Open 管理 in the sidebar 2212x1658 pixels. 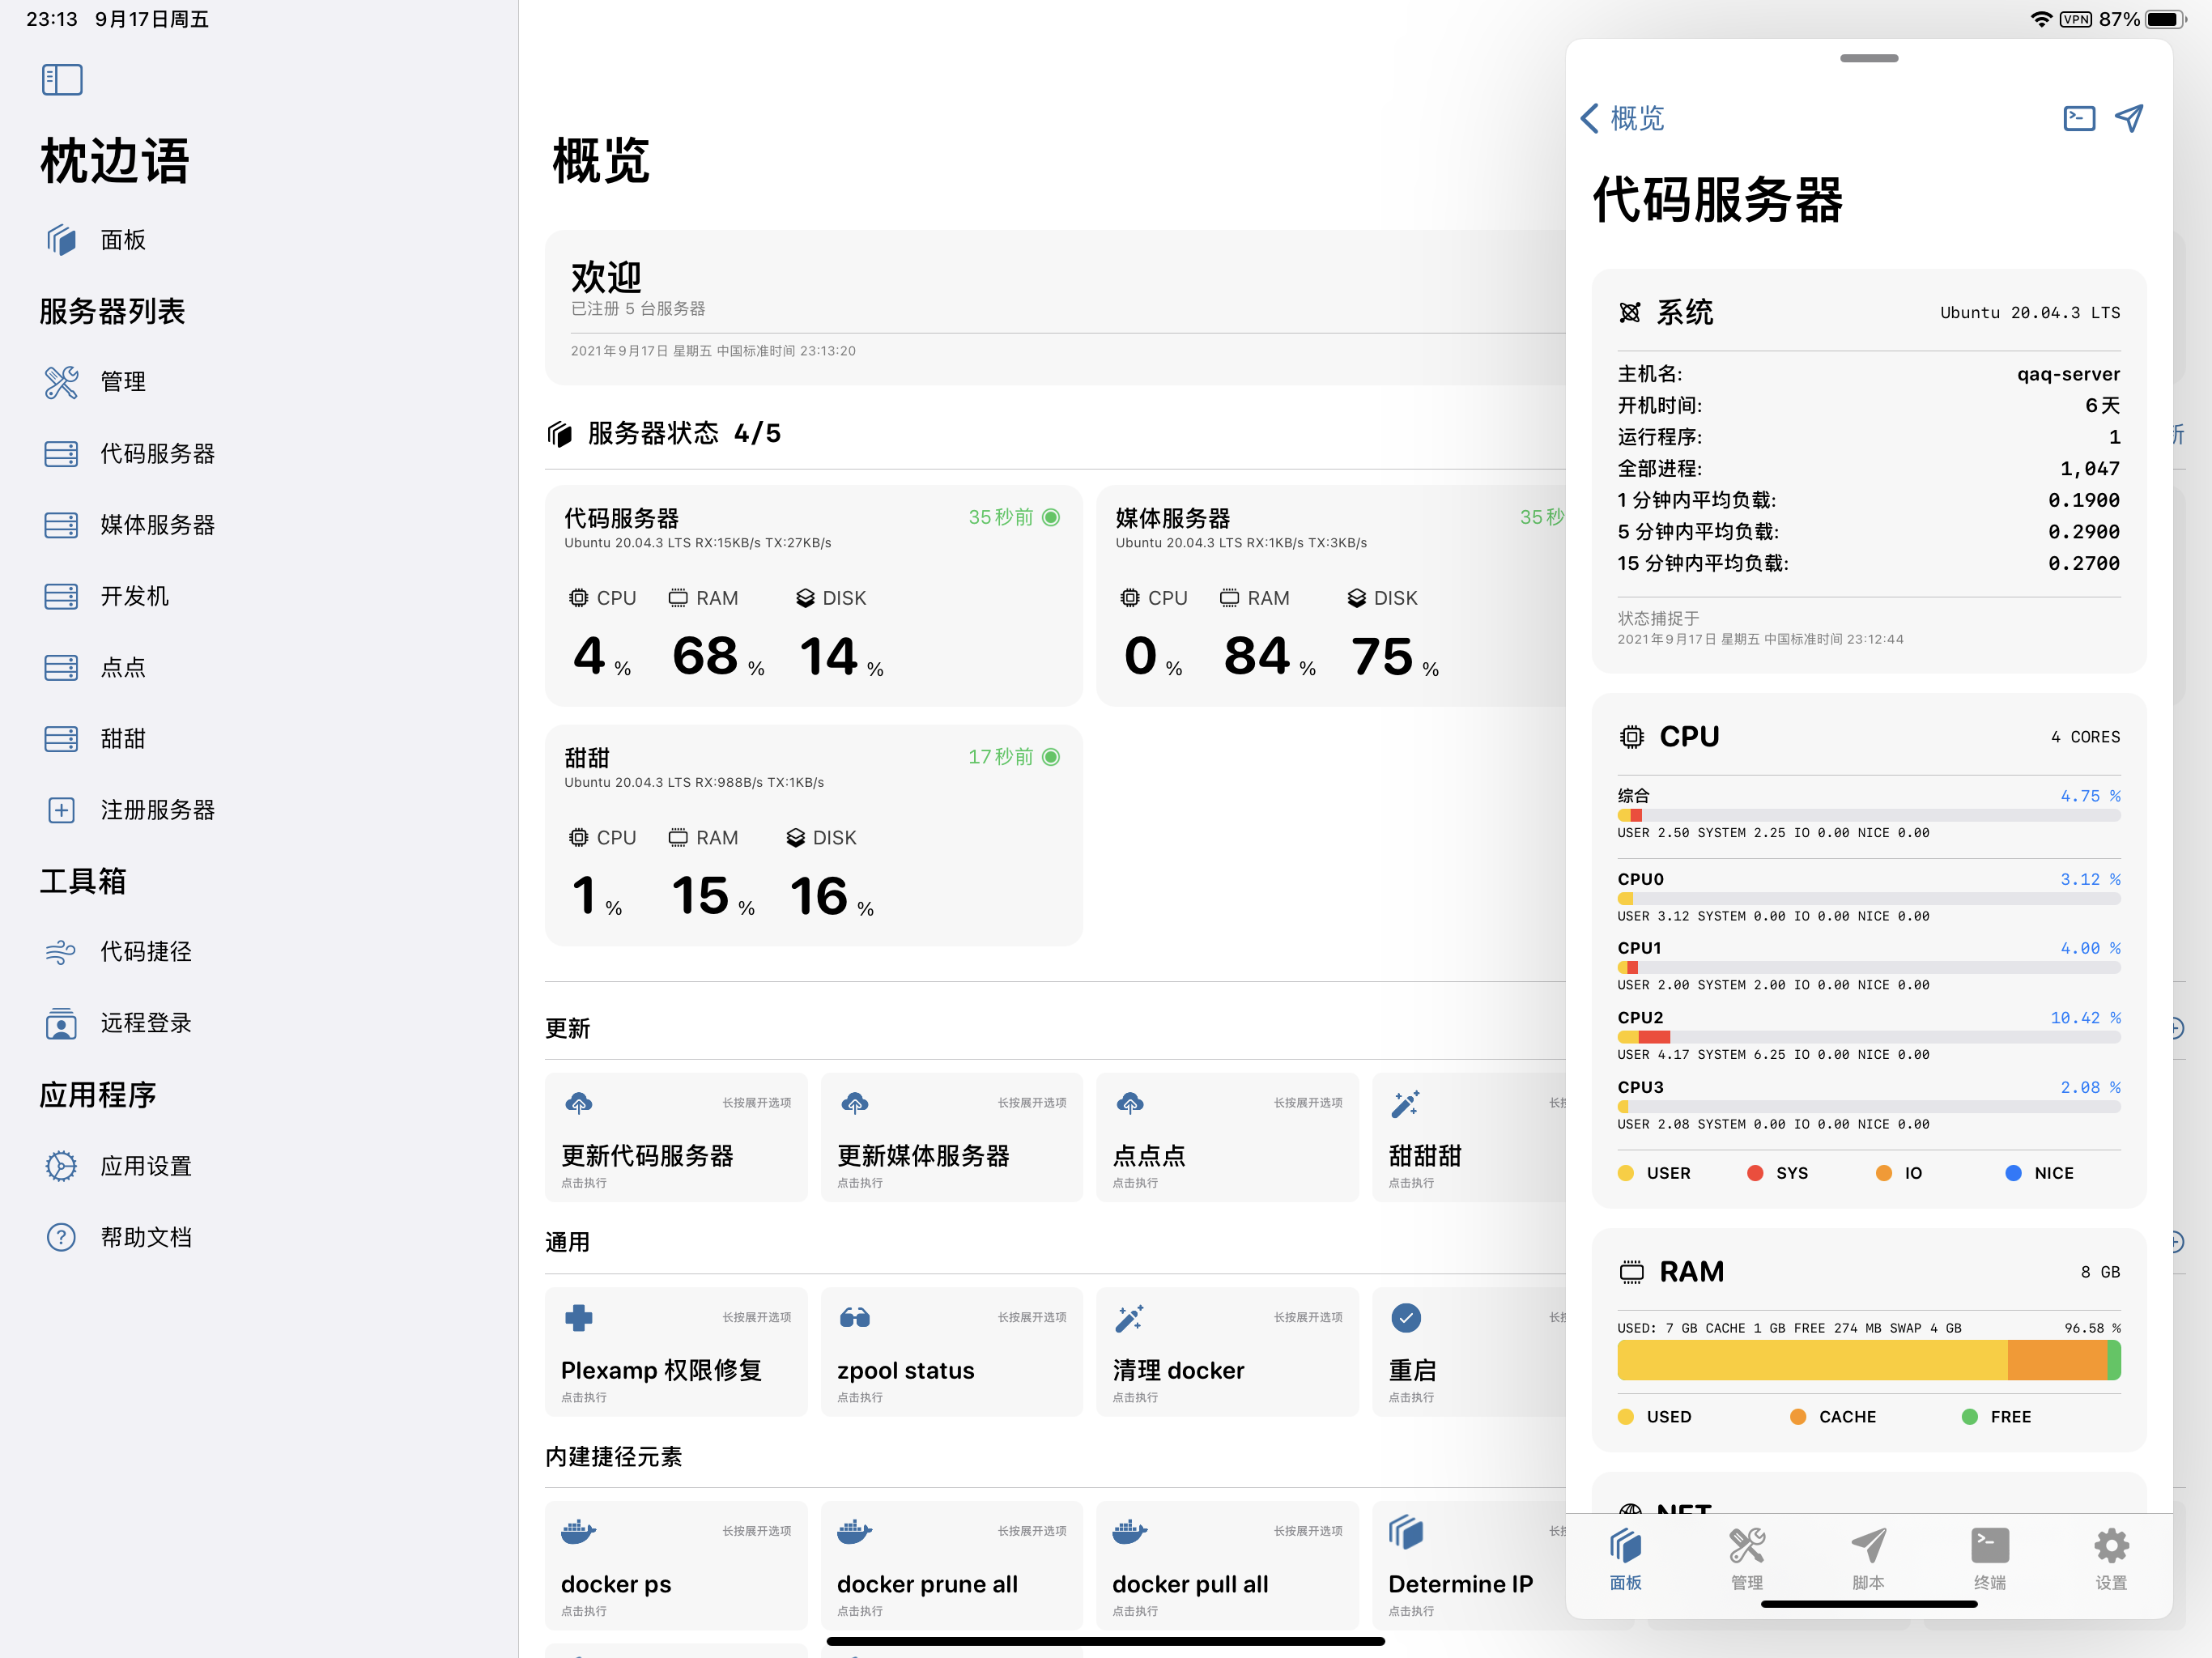coord(122,382)
